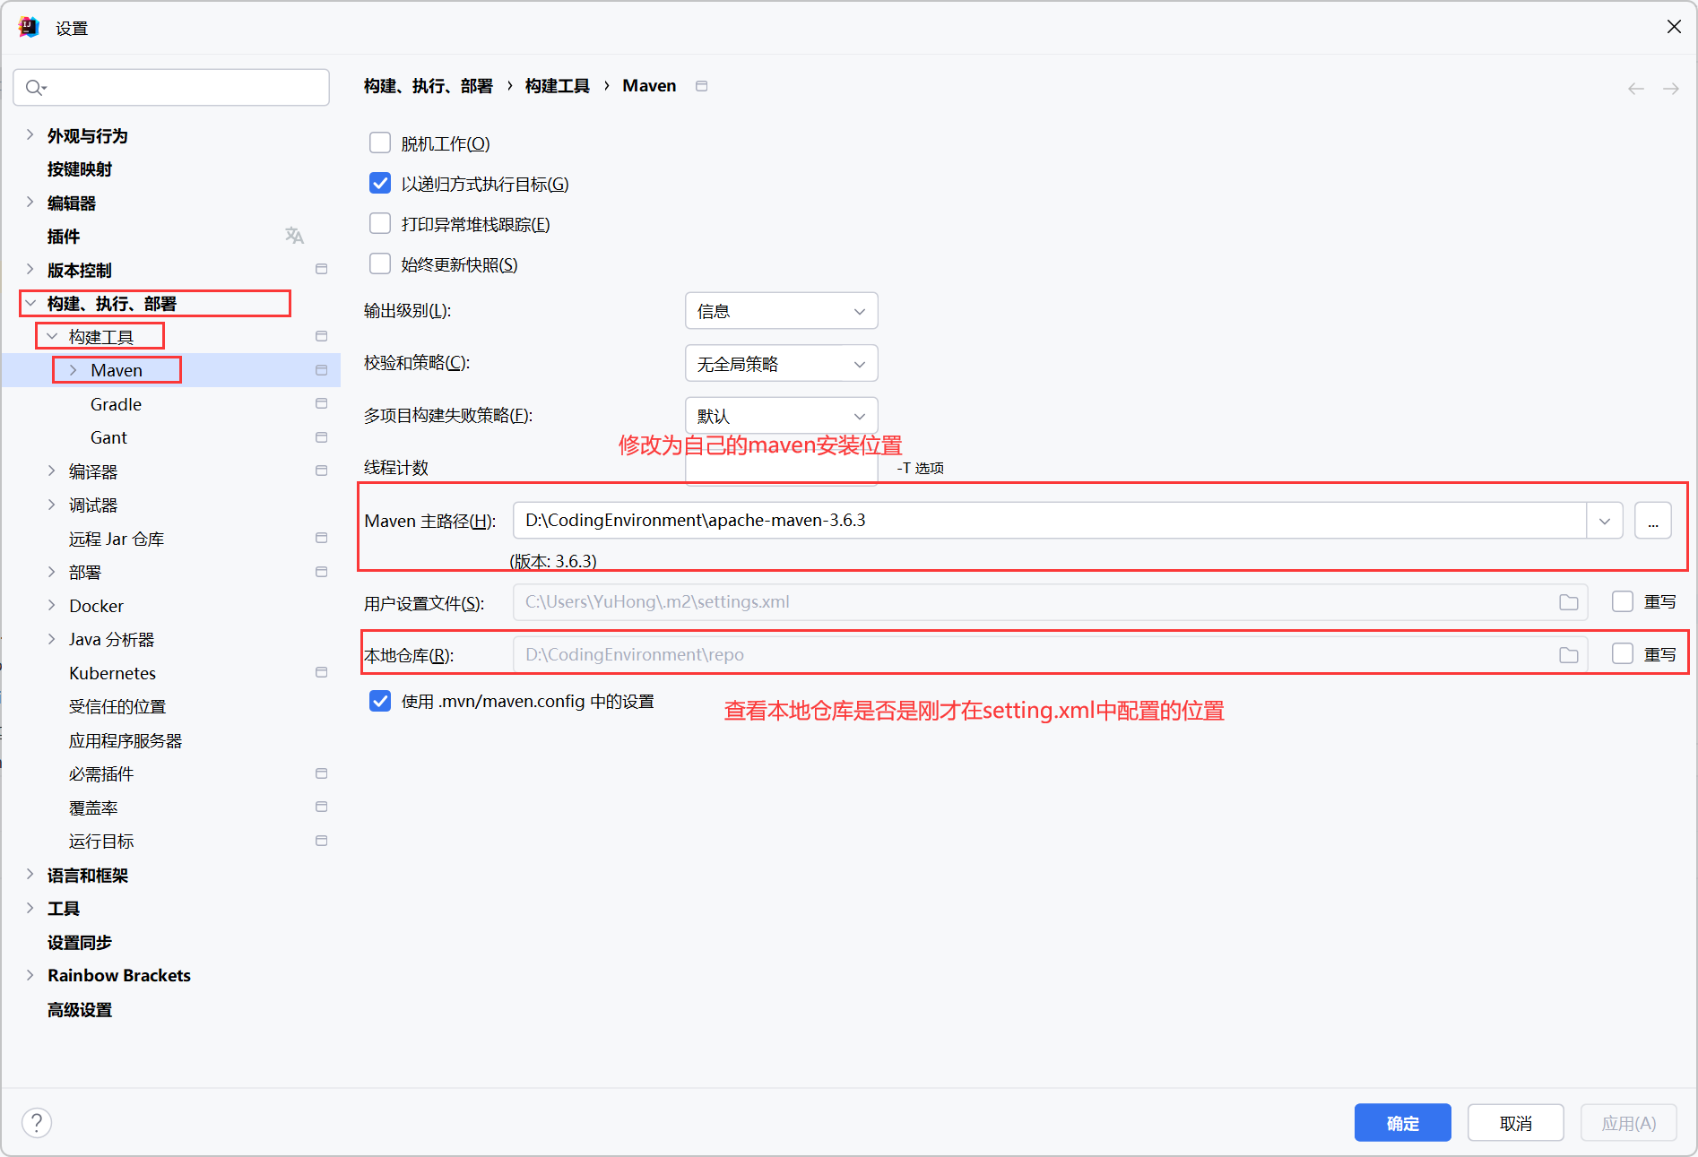Select 按键映射 in settings tree

(80, 169)
